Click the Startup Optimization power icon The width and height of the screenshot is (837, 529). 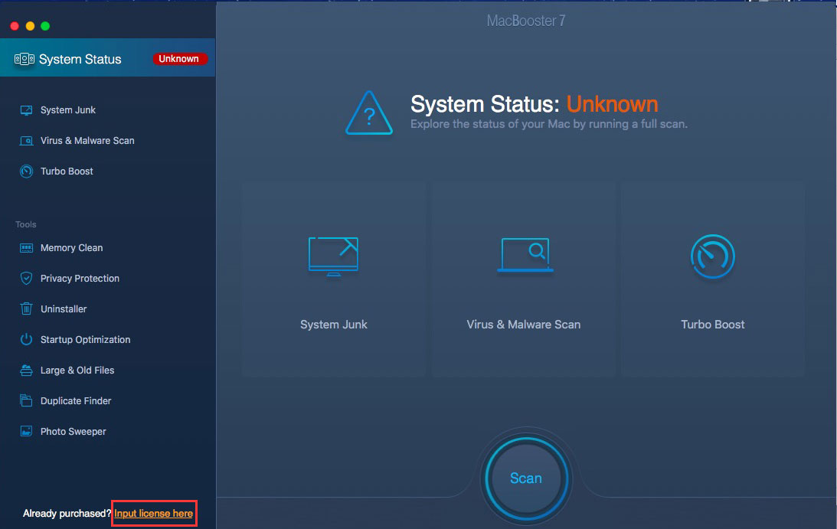pos(26,339)
